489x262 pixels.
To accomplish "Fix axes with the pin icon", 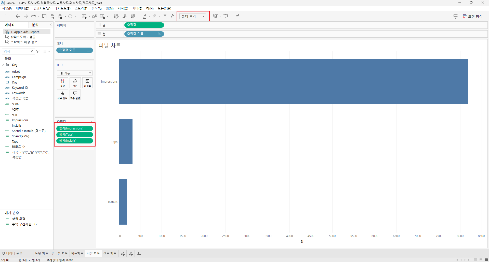I will [x=173, y=16].
